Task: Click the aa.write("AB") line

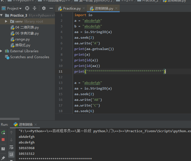Action: coord(88,100)
